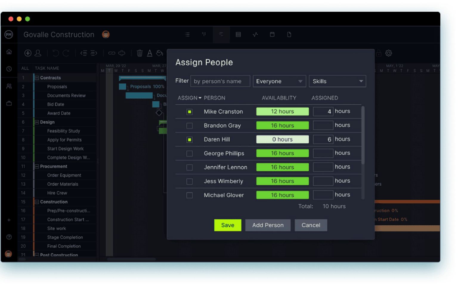Open the spreadsheet view icon
Screen dimensions: 458x286
point(238,34)
